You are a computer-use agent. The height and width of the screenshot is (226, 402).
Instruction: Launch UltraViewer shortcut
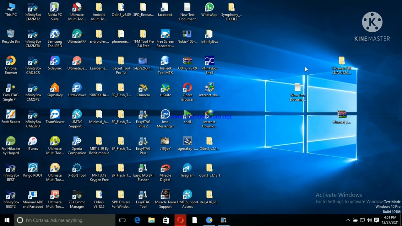point(77,90)
